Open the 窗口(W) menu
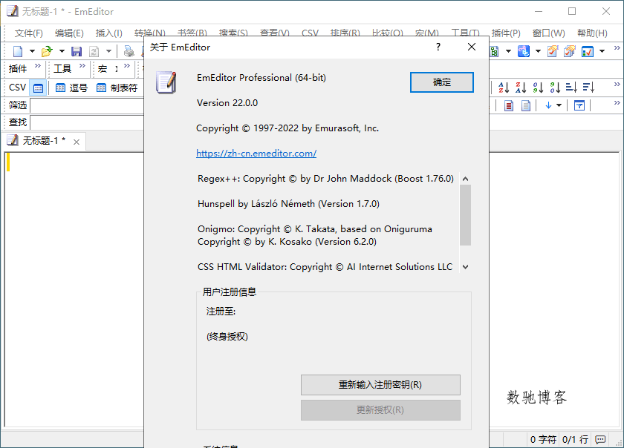624x448 pixels. point(549,33)
